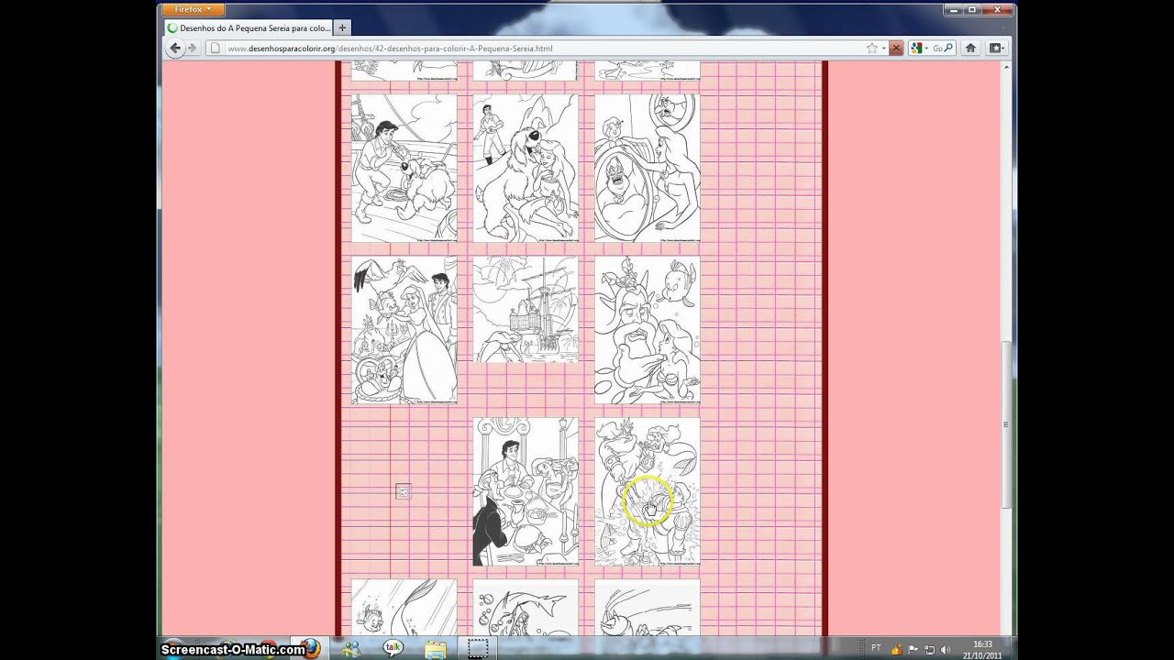The width and height of the screenshot is (1174, 660).
Task: Open the partially visible drawing in bottom left column
Action: (404, 607)
